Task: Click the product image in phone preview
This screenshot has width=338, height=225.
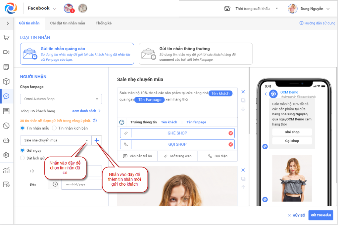Action: [292, 178]
